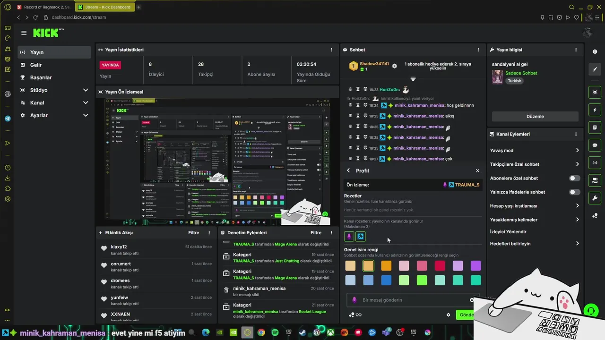Pick the orange name color swatch

(x=386, y=266)
